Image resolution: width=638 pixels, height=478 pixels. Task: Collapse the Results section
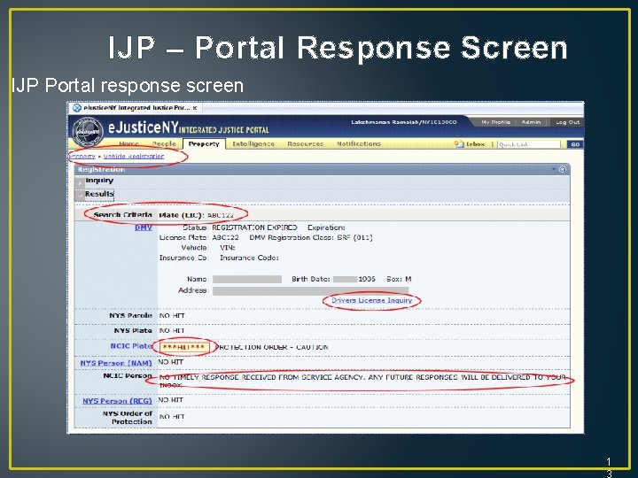pyautogui.click(x=80, y=196)
